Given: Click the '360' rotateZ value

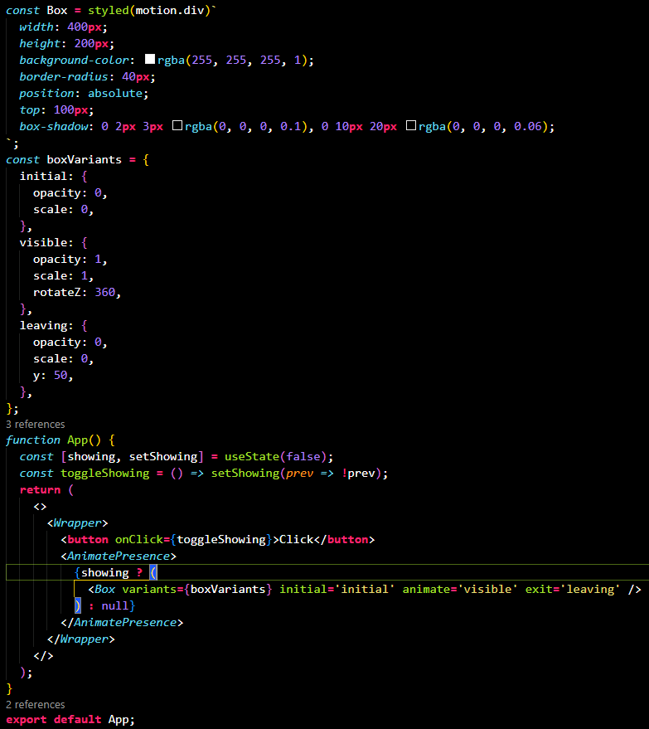Looking at the screenshot, I should 105,293.
